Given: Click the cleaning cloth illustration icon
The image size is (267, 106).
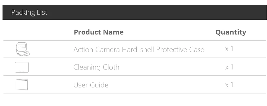Looking at the screenshot, I should pyautogui.click(x=22, y=67).
